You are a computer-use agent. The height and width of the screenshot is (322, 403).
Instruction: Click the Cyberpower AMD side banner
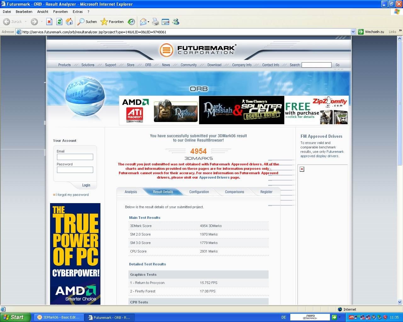click(75, 254)
